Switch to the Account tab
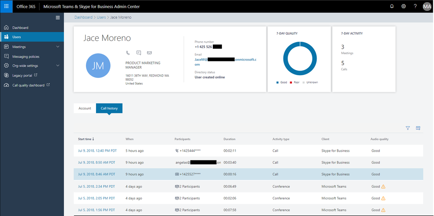 point(85,108)
